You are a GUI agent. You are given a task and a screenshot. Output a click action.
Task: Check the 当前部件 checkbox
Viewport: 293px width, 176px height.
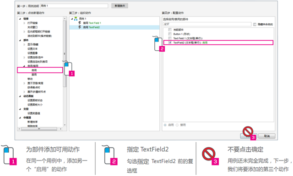coord(170,30)
